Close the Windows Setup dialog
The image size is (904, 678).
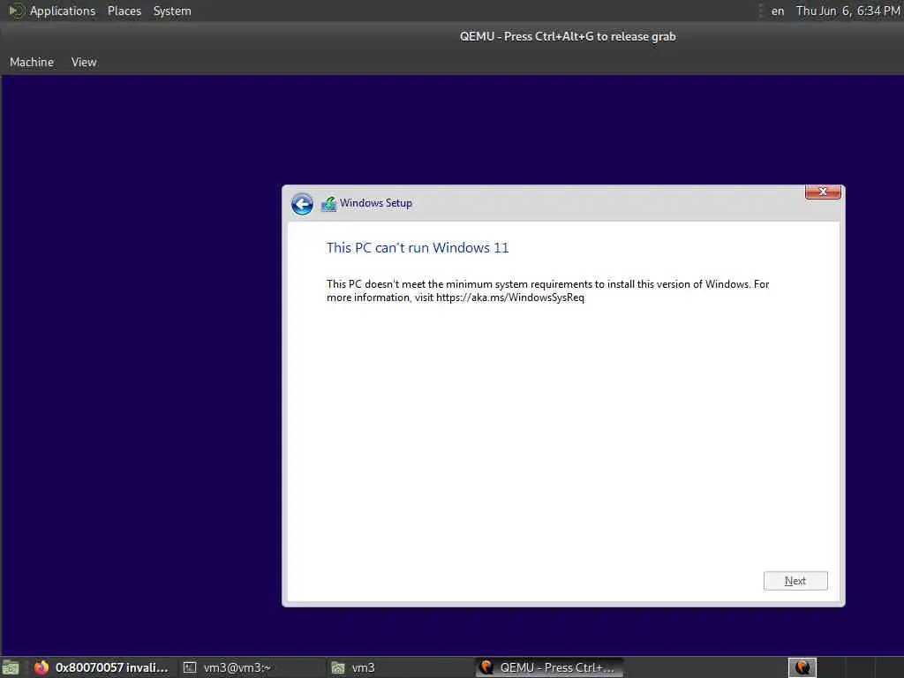pyautogui.click(x=823, y=192)
